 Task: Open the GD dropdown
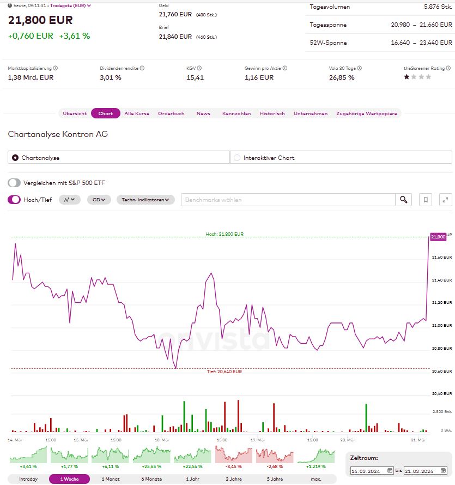[98, 200]
